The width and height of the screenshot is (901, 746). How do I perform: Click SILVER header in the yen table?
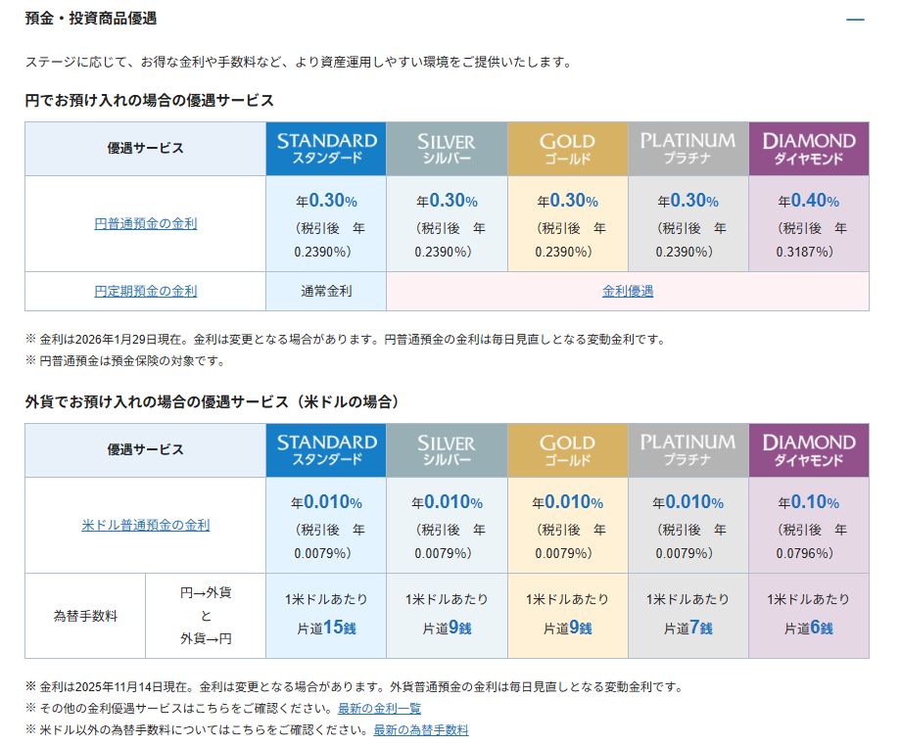tap(447, 149)
